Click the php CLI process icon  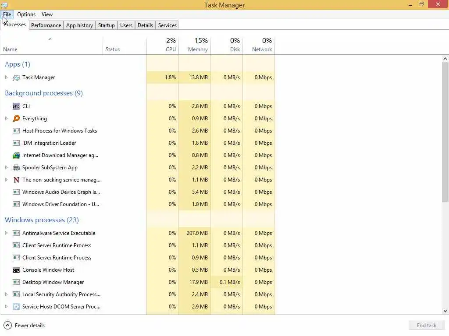(16, 106)
